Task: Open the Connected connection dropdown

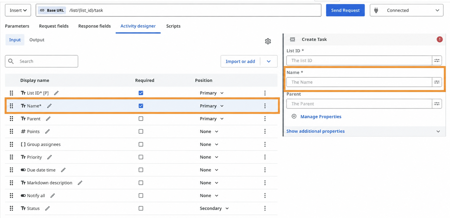Action: (407, 10)
